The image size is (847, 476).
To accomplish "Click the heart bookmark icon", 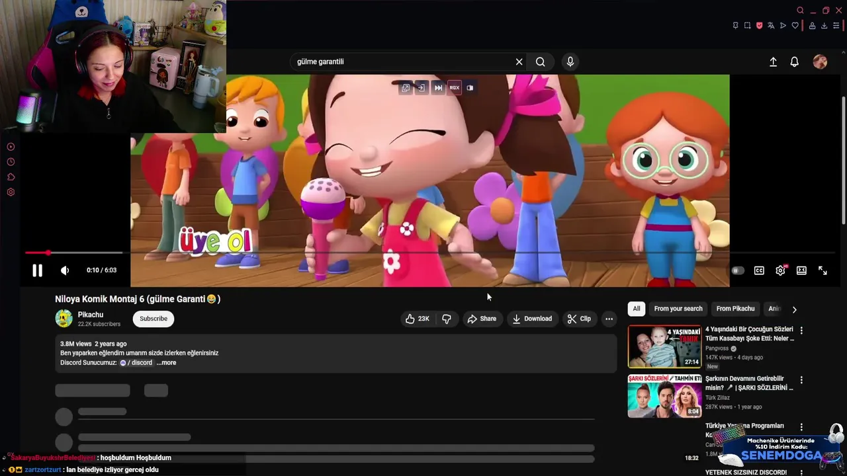I will (x=795, y=26).
